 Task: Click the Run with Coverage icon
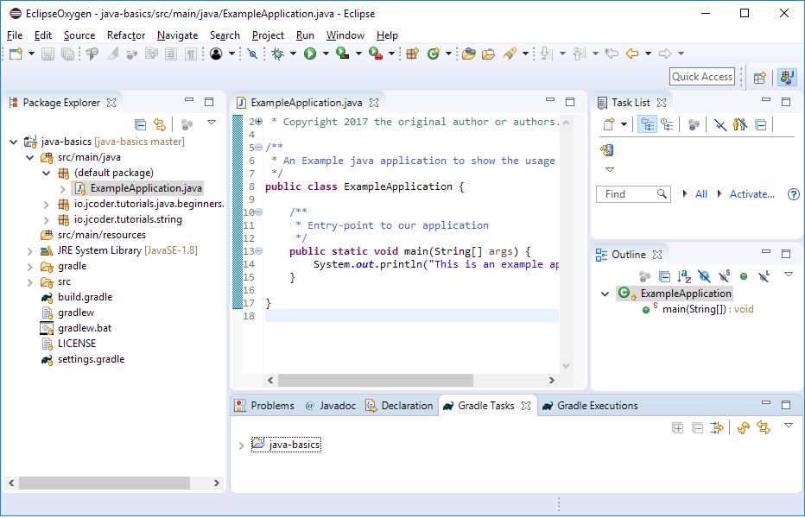(x=342, y=54)
